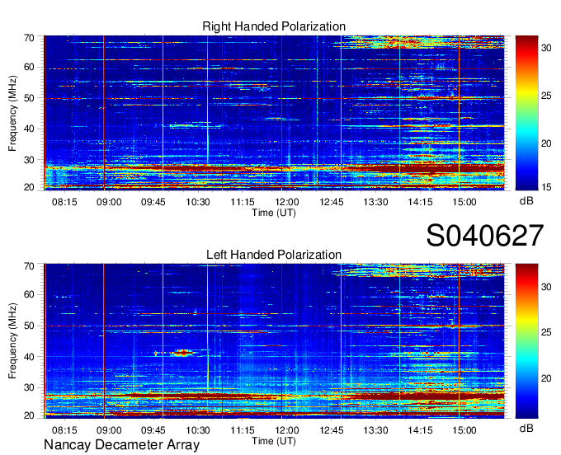Click Time (UT) label under Left Handed plot
561x455 pixels.
tap(274, 441)
